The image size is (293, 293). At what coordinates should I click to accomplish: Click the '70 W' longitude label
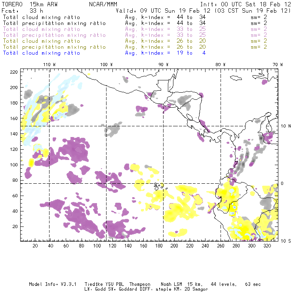(x=278, y=65)
